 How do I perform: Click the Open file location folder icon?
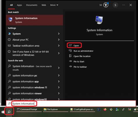[x=70, y=56]
